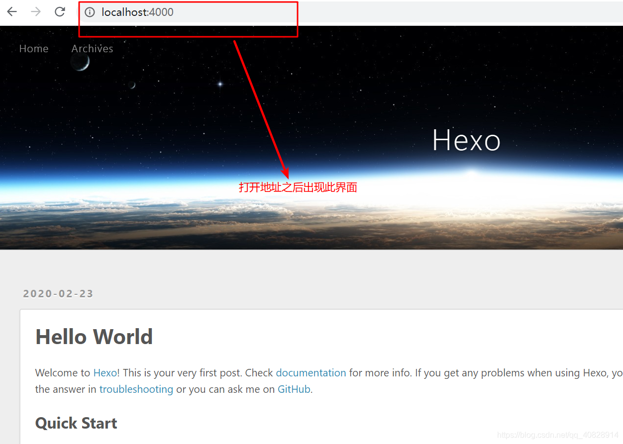Click the browser forward arrow
The height and width of the screenshot is (444, 623).
pos(36,12)
